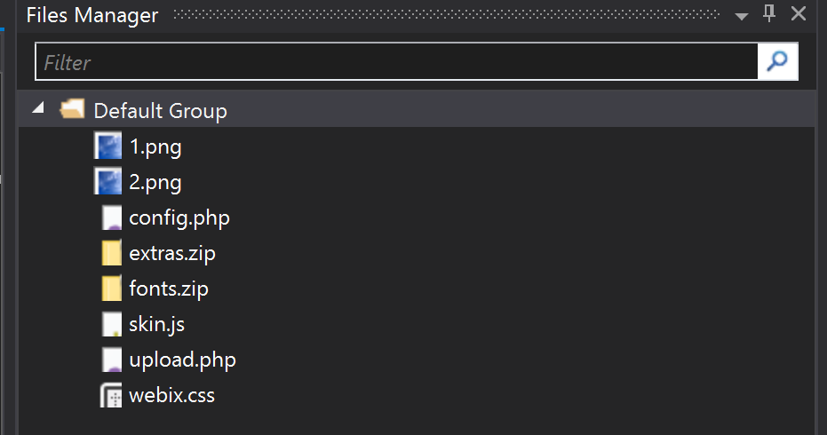Click the upload.php file icon
Viewport: 827px width, 435px height.
pos(111,359)
